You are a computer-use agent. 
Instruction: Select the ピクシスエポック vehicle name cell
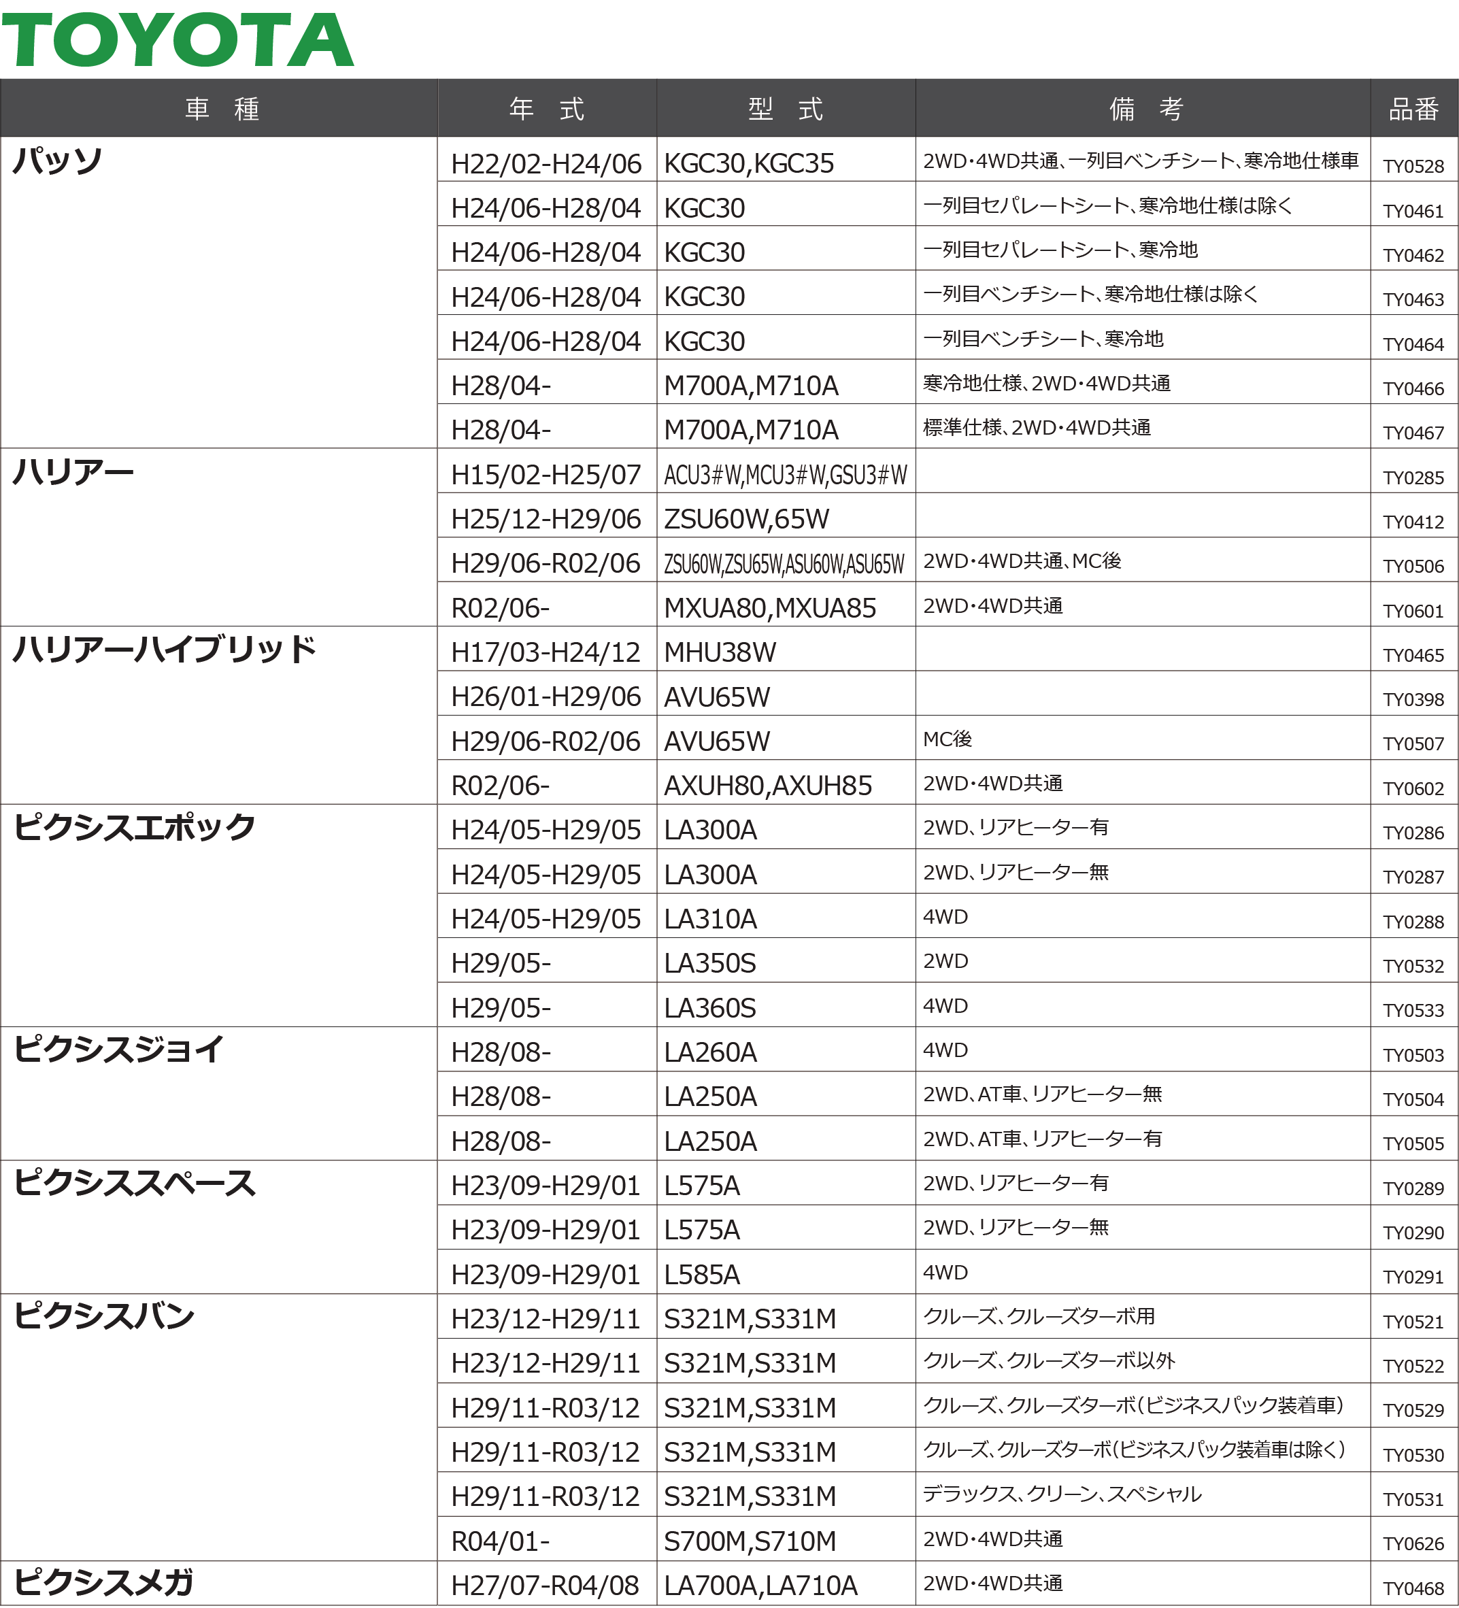point(134,827)
